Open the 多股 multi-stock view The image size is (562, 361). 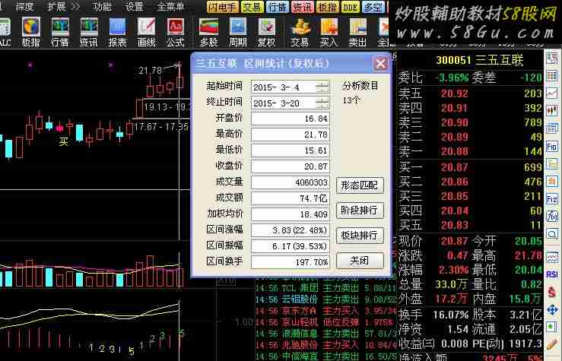coord(209,32)
